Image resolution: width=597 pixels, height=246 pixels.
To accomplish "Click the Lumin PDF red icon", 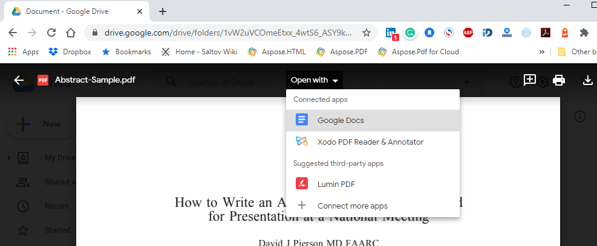I will (x=302, y=184).
